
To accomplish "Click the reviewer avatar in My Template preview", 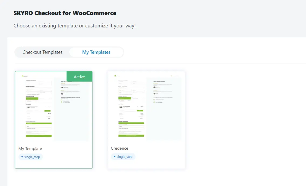I will pyautogui.click(x=62, y=87).
